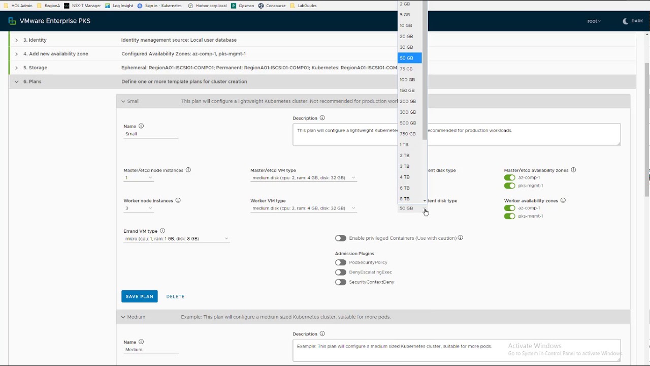
Task: Toggle az-comp-1 under Worker availability zones
Action: click(510, 208)
